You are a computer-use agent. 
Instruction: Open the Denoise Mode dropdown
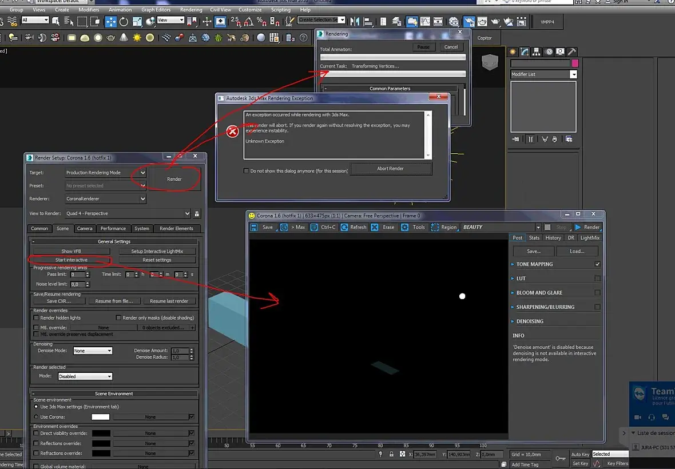pyautogui.click(x=93, y=351)
